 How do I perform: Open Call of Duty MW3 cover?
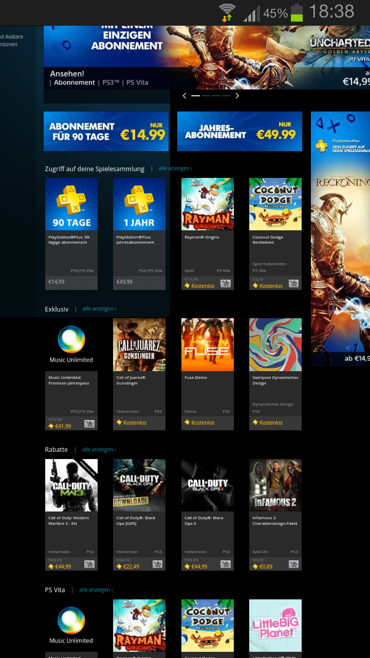click(x=71, y=485)
